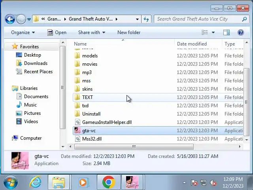Screen dimensions: 253x190
Task: Select the Grand Theft Auto V... breadcrumb
Action: point(91,19)
